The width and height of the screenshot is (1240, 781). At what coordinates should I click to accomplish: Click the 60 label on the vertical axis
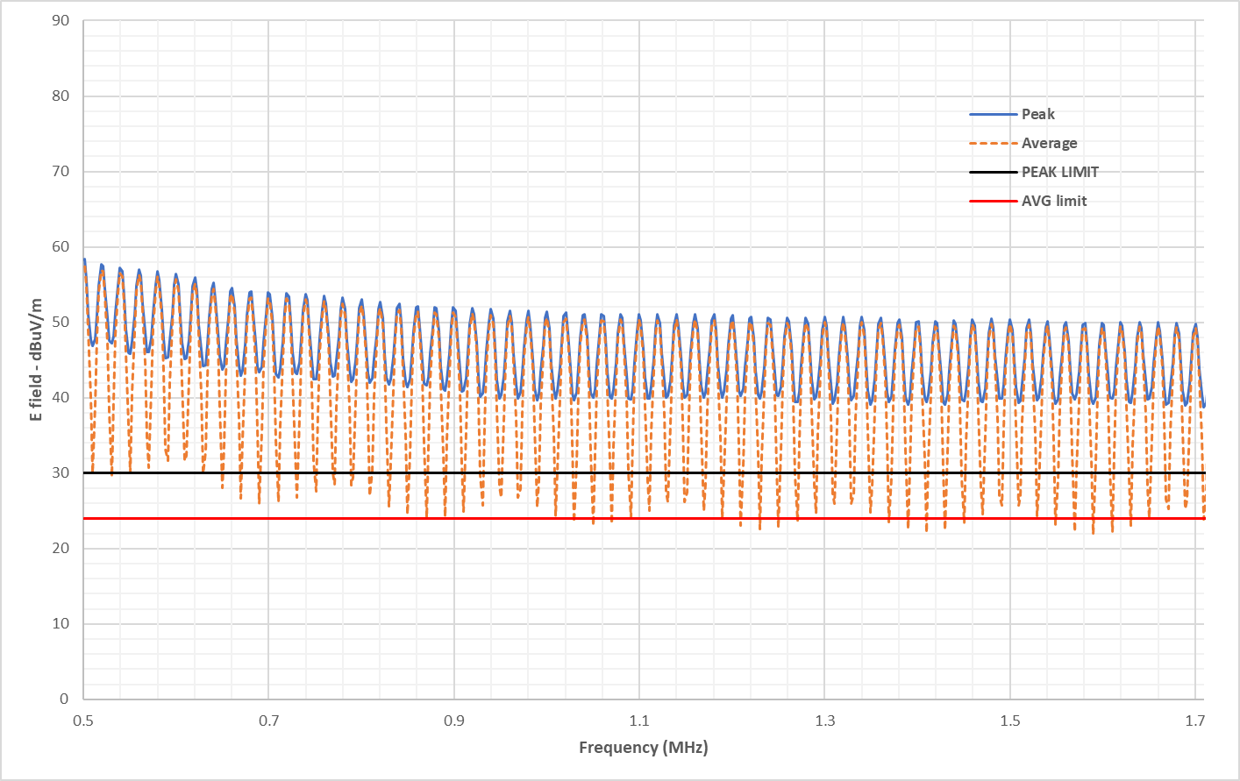pos(61,246)
